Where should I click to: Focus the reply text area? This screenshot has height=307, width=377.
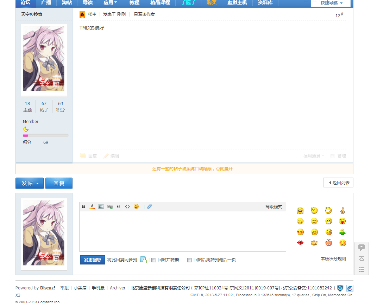[183, 231]
